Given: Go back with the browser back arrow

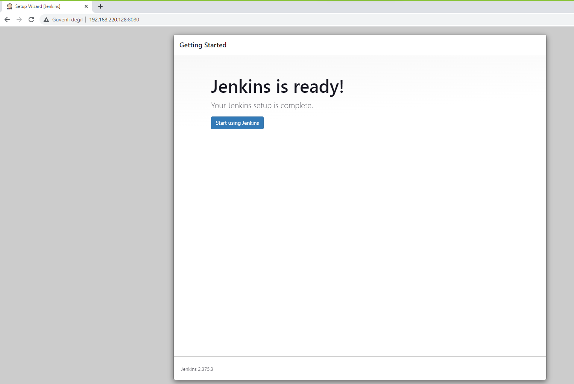Looking at the screenshot, I should tap(7, 20).
